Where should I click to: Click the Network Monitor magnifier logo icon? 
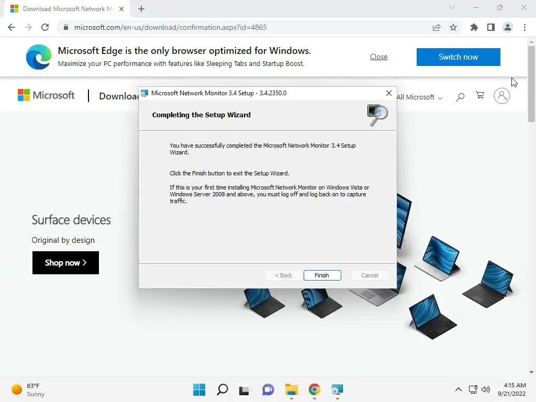[377, 115]
